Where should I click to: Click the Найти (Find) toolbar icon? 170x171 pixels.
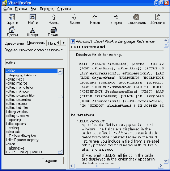33,17
